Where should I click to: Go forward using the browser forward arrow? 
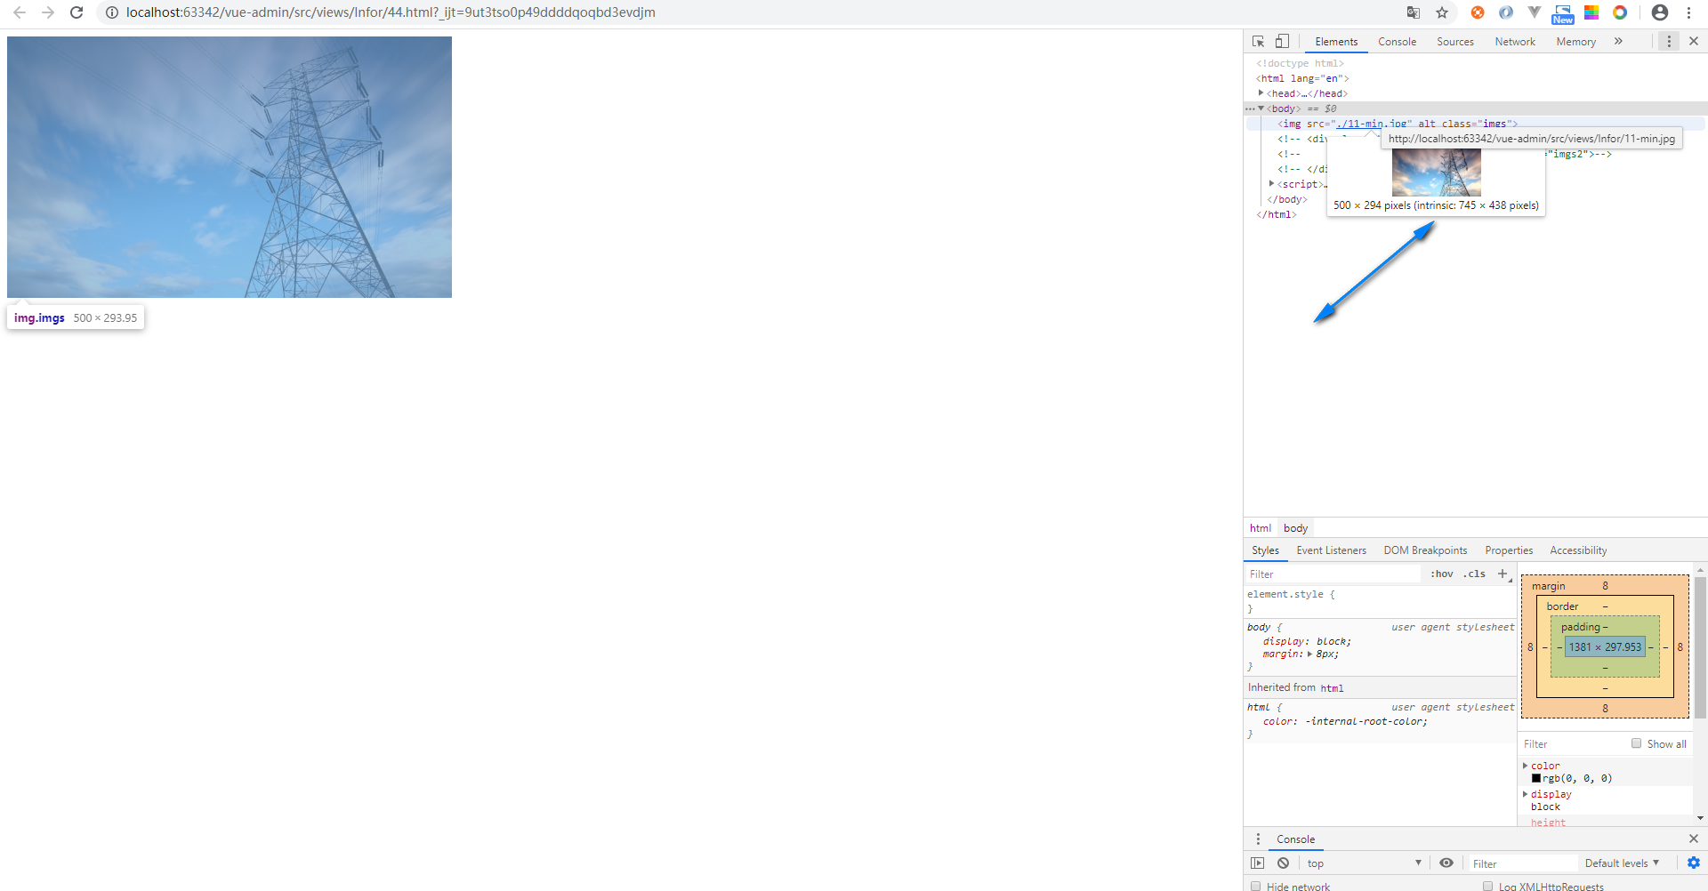point(48,12)
